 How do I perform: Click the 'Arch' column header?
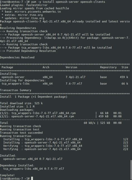point(46,67)
